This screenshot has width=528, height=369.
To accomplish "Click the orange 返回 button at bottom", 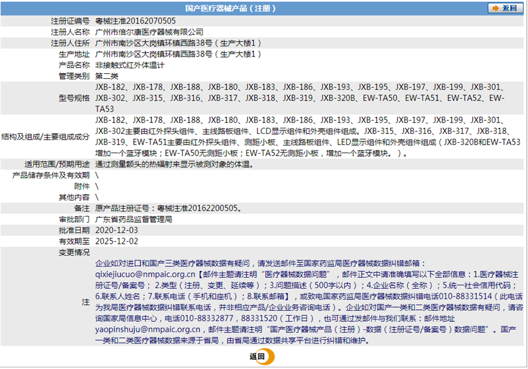I will pos(262,357).
